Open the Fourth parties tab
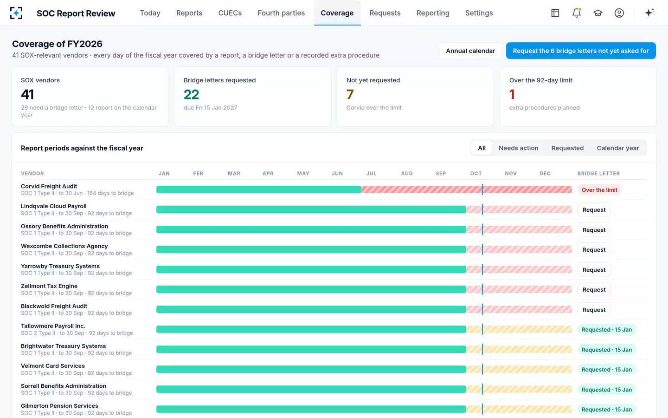This screenshot has width=668, height=418. (x=281, y=13)
